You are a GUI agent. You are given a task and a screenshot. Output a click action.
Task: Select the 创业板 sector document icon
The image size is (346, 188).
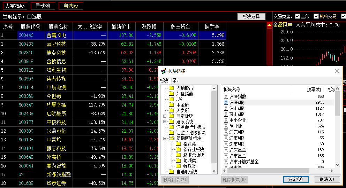[226, 126]
